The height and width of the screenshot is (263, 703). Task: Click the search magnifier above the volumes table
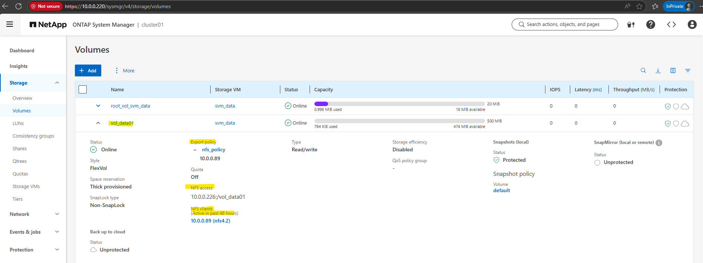[x=643, y=70]
